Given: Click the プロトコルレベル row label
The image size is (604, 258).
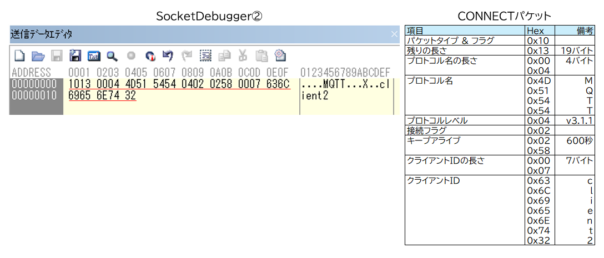Looking at the screenshot, I should [437, 120].
